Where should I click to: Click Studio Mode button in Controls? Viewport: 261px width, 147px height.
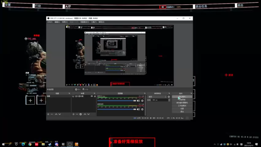182,106
